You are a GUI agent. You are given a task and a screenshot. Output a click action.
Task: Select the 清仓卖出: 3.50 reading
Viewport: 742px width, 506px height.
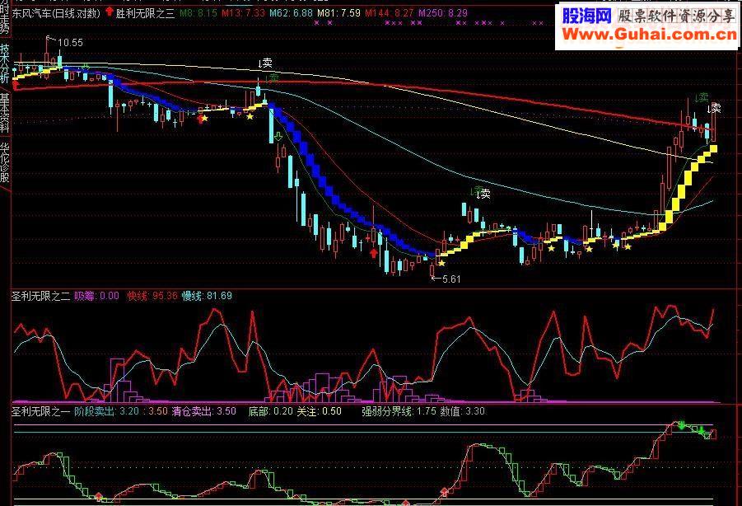[204, 411]
